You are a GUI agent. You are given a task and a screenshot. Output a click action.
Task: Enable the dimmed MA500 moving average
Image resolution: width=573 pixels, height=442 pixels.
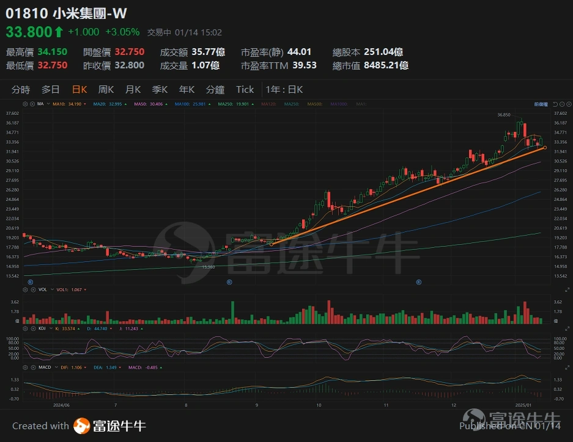tap(315, 104)
